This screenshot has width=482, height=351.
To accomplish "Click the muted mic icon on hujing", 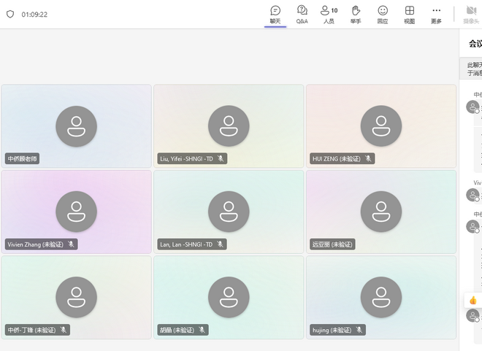I will (x=359, y=330).
